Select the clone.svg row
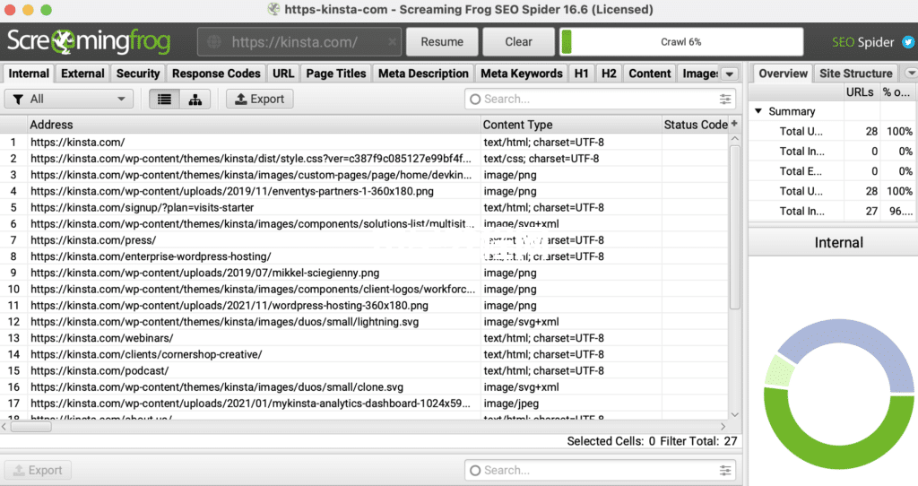 click(364, 387)
